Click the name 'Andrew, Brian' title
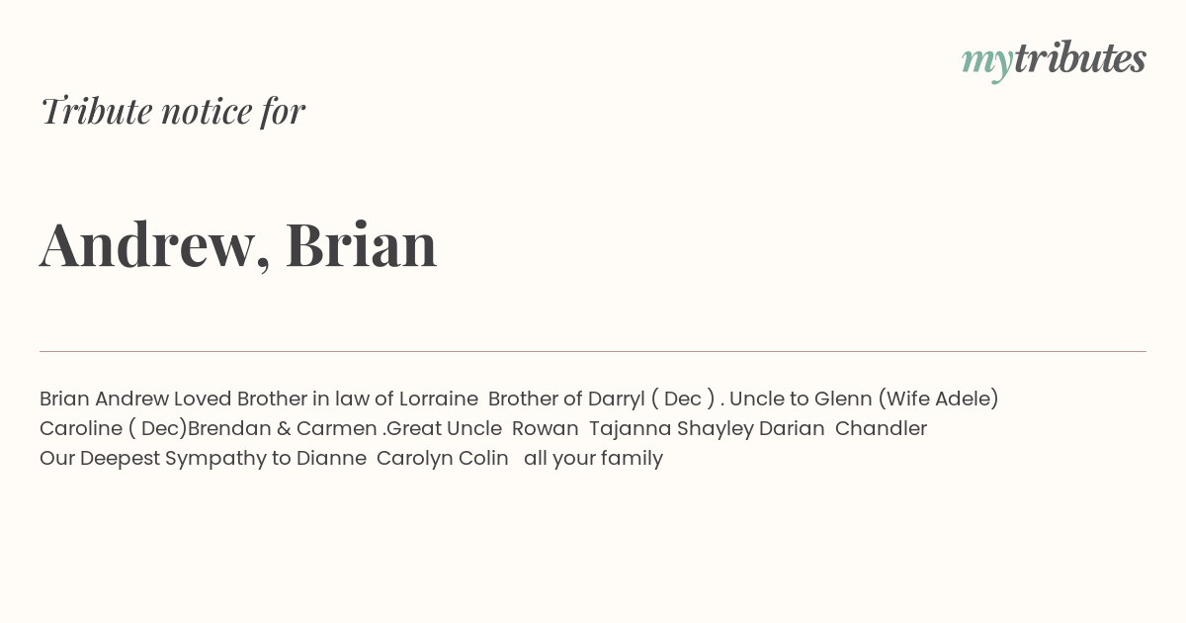Viewport: 1186px width, 623px height. tap(238, 244)
